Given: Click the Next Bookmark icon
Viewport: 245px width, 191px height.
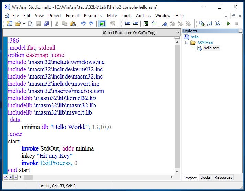Looking at the screenshot, I should [172, 24].
